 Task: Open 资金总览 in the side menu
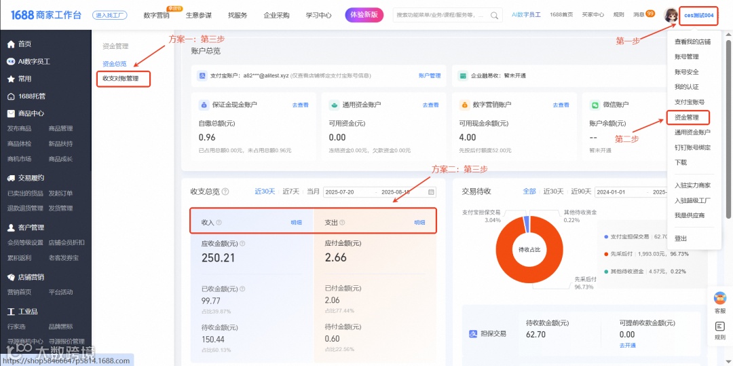(x=115, y=64)
